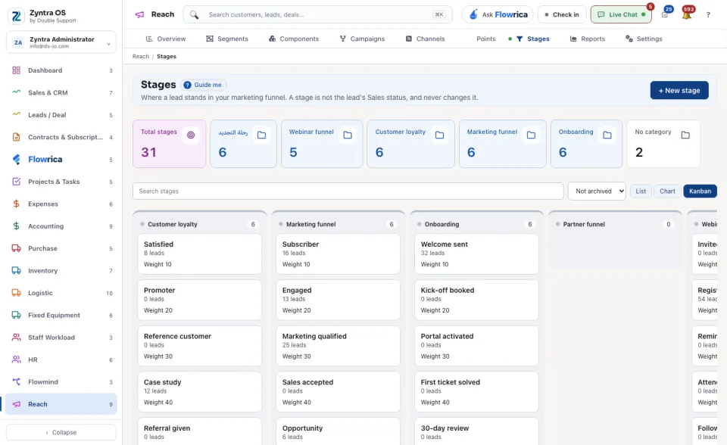Select the Stages tab

point(532,39)
